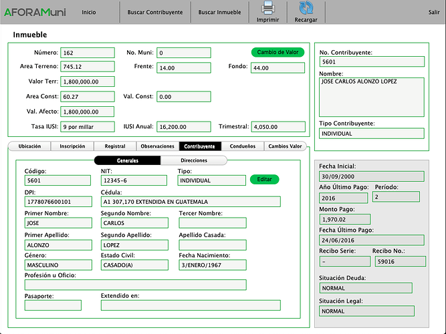Click the Extendido en field
This screenshot has width=446, height=334.
(x=191, y=305)
